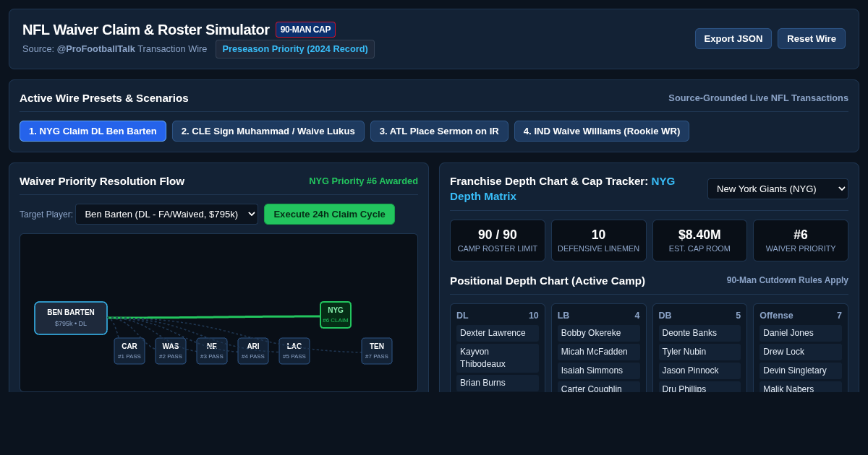This screenshot has width=868, height=455.
Task: Click the Reset Wire button
Action: click(x=812, y=39)
